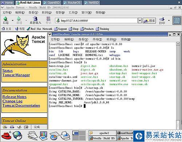The width and height of the screenshot is (182, 142).
Task: Open the Back button history dropdown arrow
Action: click(12, 20)
